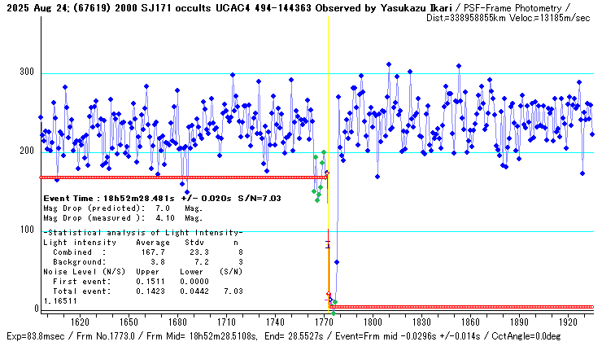The image size is (602, 346).
Task: Select the Statistical analysis of Light Intensity header
Action: tap(132, 234)
